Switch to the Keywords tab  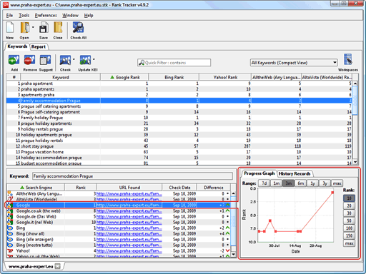coord(17,46)
